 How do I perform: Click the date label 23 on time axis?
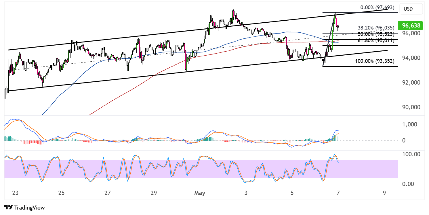[x=15, y=193]
